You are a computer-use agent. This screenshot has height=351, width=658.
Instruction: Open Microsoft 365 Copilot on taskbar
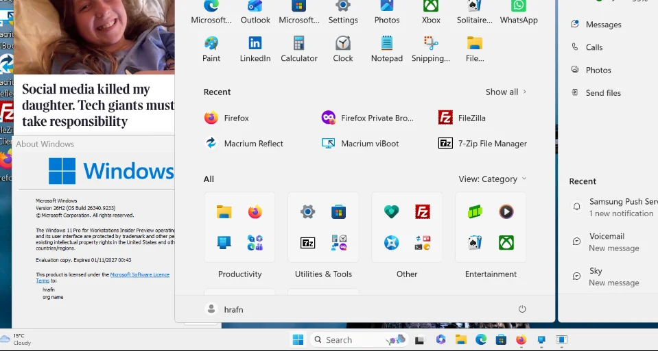pos(440,339)
